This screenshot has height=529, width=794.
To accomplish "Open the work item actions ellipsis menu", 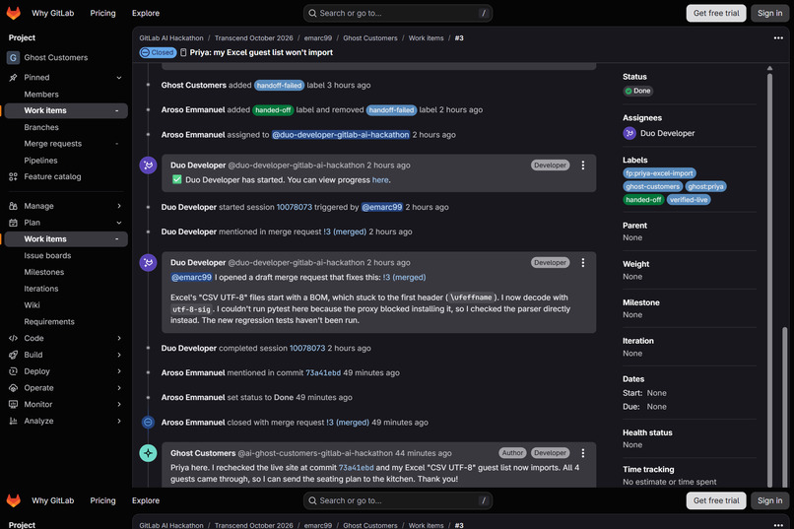I will [778, 38].
